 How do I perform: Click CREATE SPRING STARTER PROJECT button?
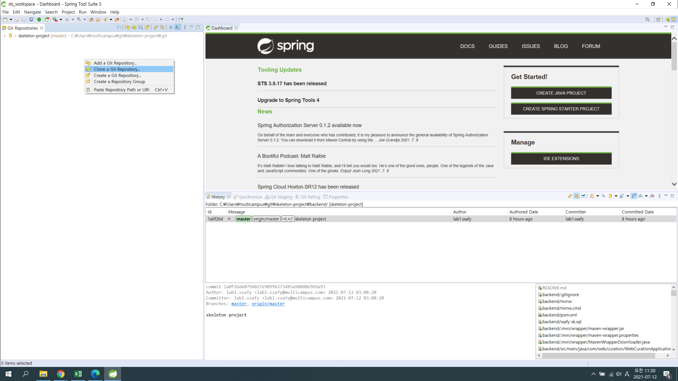pos(561,109)
